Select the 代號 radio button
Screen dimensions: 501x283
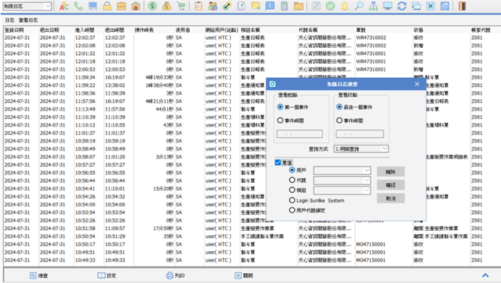pos(292,180)
